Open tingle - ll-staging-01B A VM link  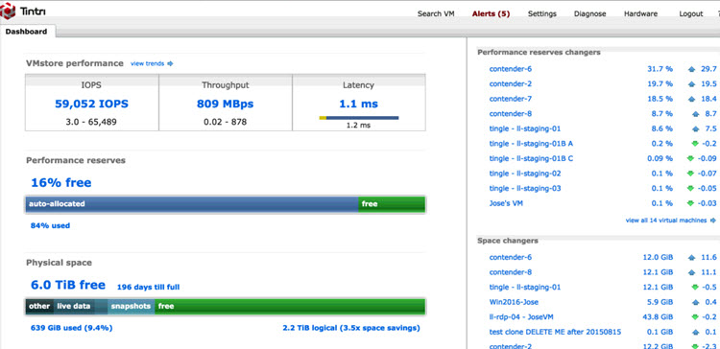pos(531,144)
